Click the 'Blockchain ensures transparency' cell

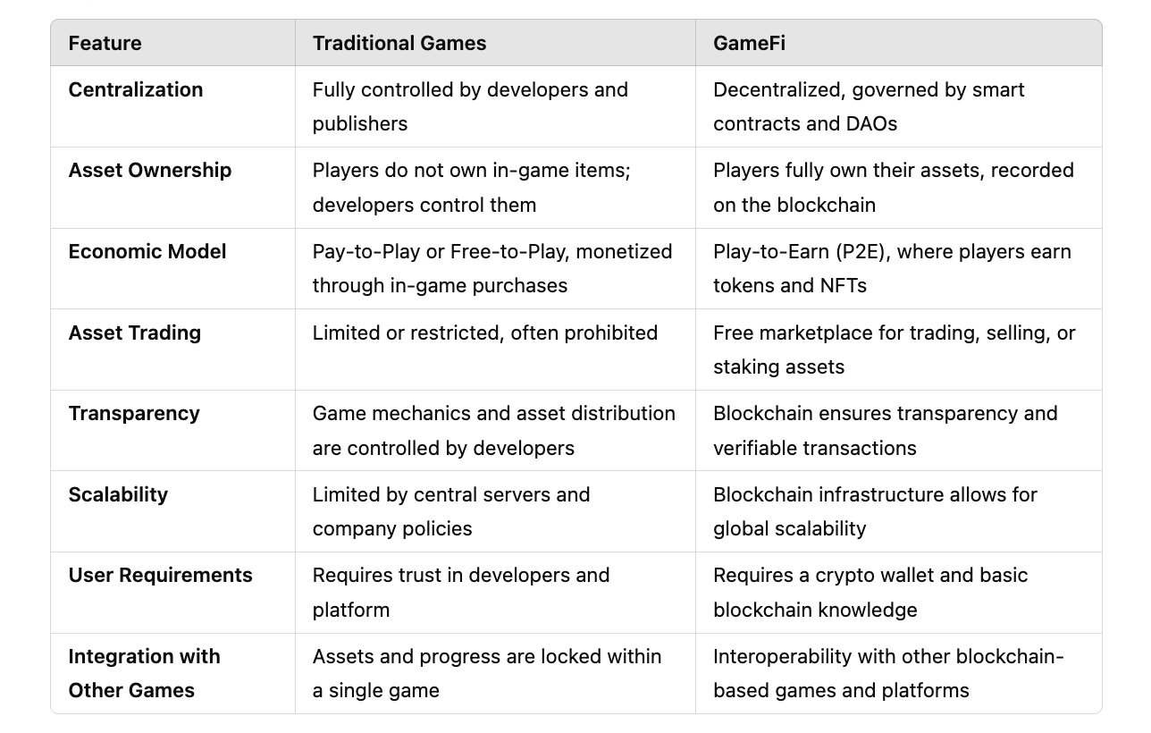886,430
